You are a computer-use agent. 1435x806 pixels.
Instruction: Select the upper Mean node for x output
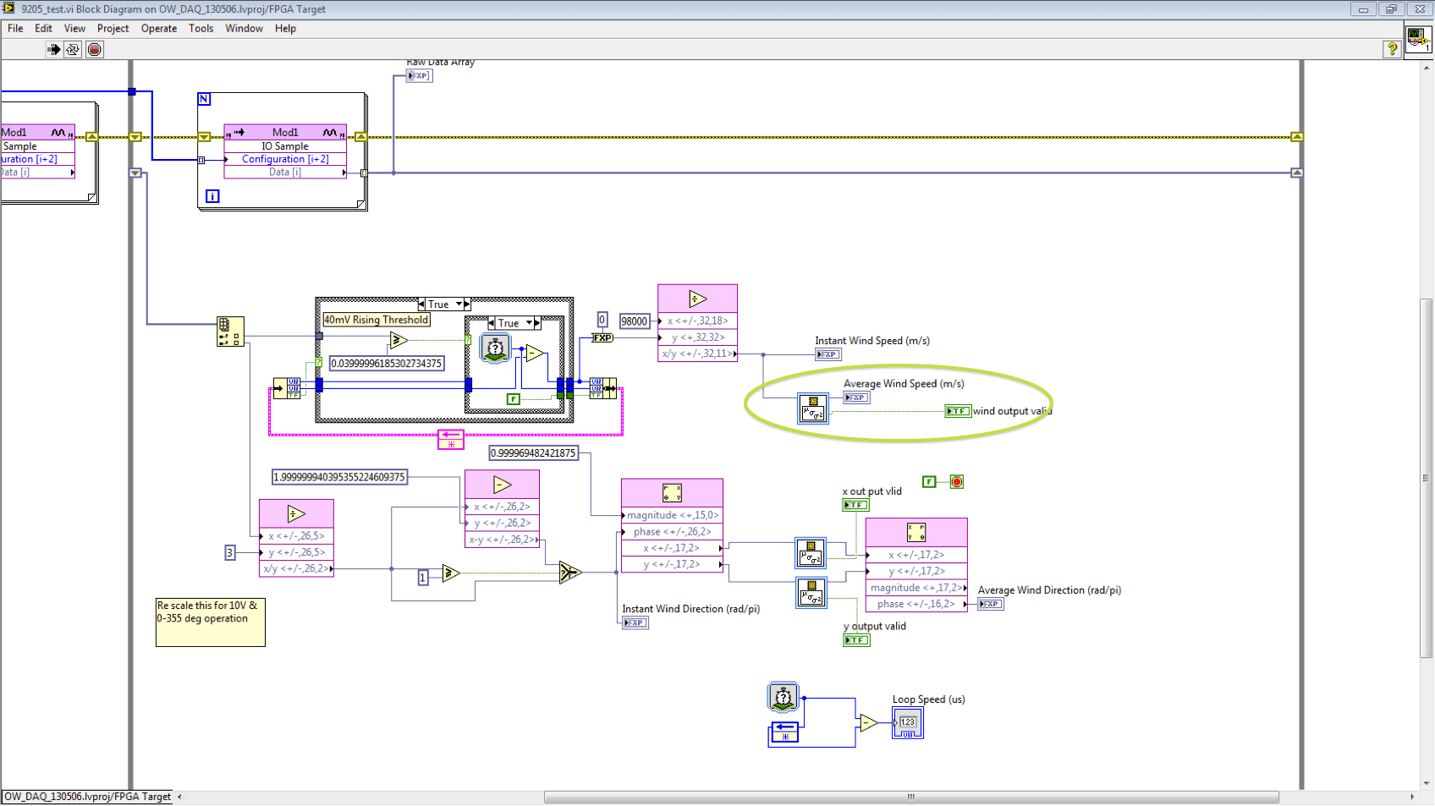pyautogui.click(x=811, y=554)
